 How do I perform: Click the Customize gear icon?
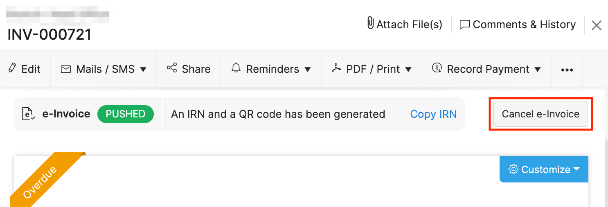pyautogui.click(x=513, y=169)
